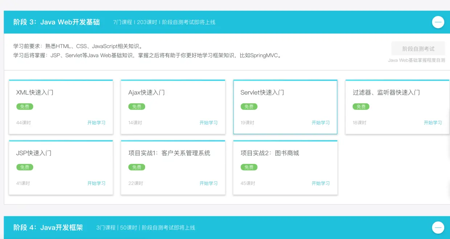Click the 免费 badge on JSP快速入门

(25, 167)
